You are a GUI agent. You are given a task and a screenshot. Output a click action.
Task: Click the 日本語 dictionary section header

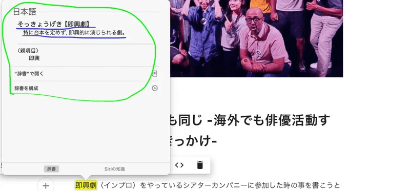point(25,12)
